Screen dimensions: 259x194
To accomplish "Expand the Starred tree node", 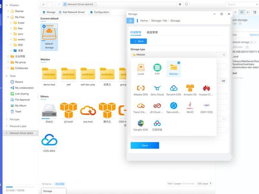I will pyautogui.click(x=8, y=11).
